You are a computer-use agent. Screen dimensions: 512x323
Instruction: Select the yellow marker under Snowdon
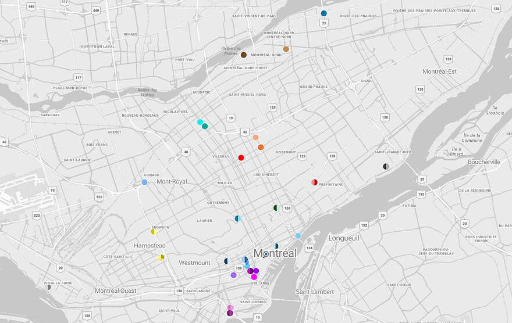154,232
